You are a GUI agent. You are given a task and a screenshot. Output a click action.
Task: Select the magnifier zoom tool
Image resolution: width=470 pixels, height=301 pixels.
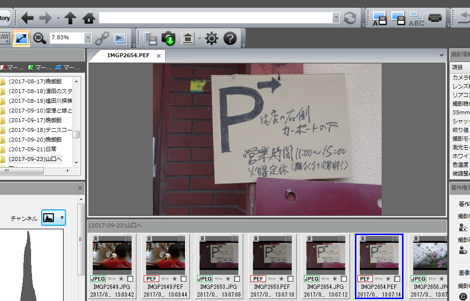point(40,38)
